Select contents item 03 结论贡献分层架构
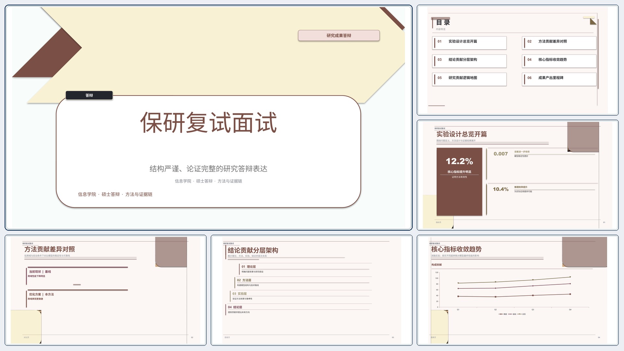 click(x=469, y=61)
